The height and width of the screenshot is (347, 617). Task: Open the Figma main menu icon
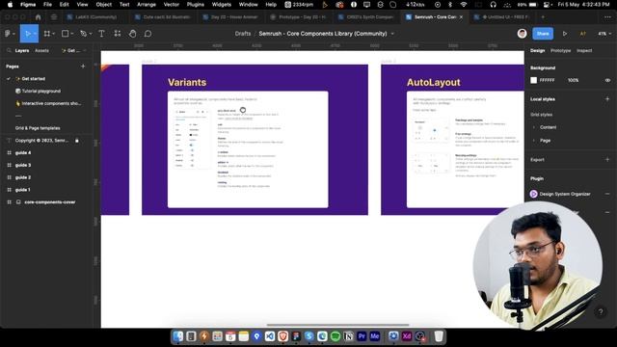pos(8,34)
